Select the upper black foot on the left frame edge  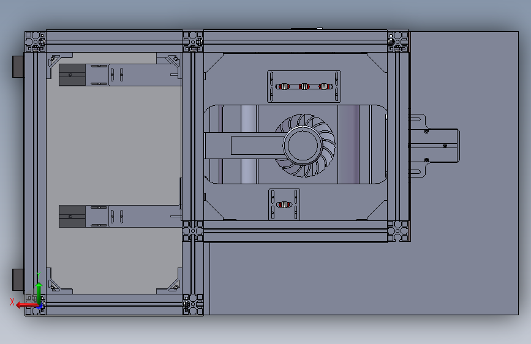[18, 67]
